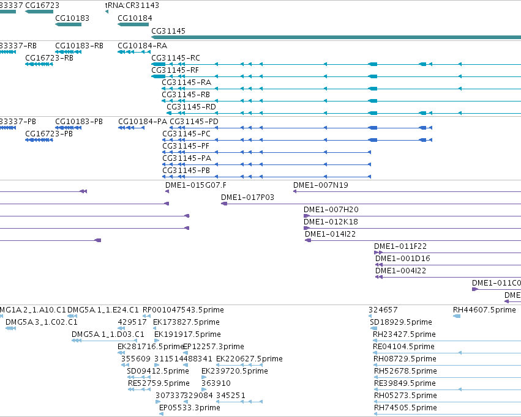Select the DME1-001D16 clone label
Screen dimensions: 521x417
coord(403,259)
